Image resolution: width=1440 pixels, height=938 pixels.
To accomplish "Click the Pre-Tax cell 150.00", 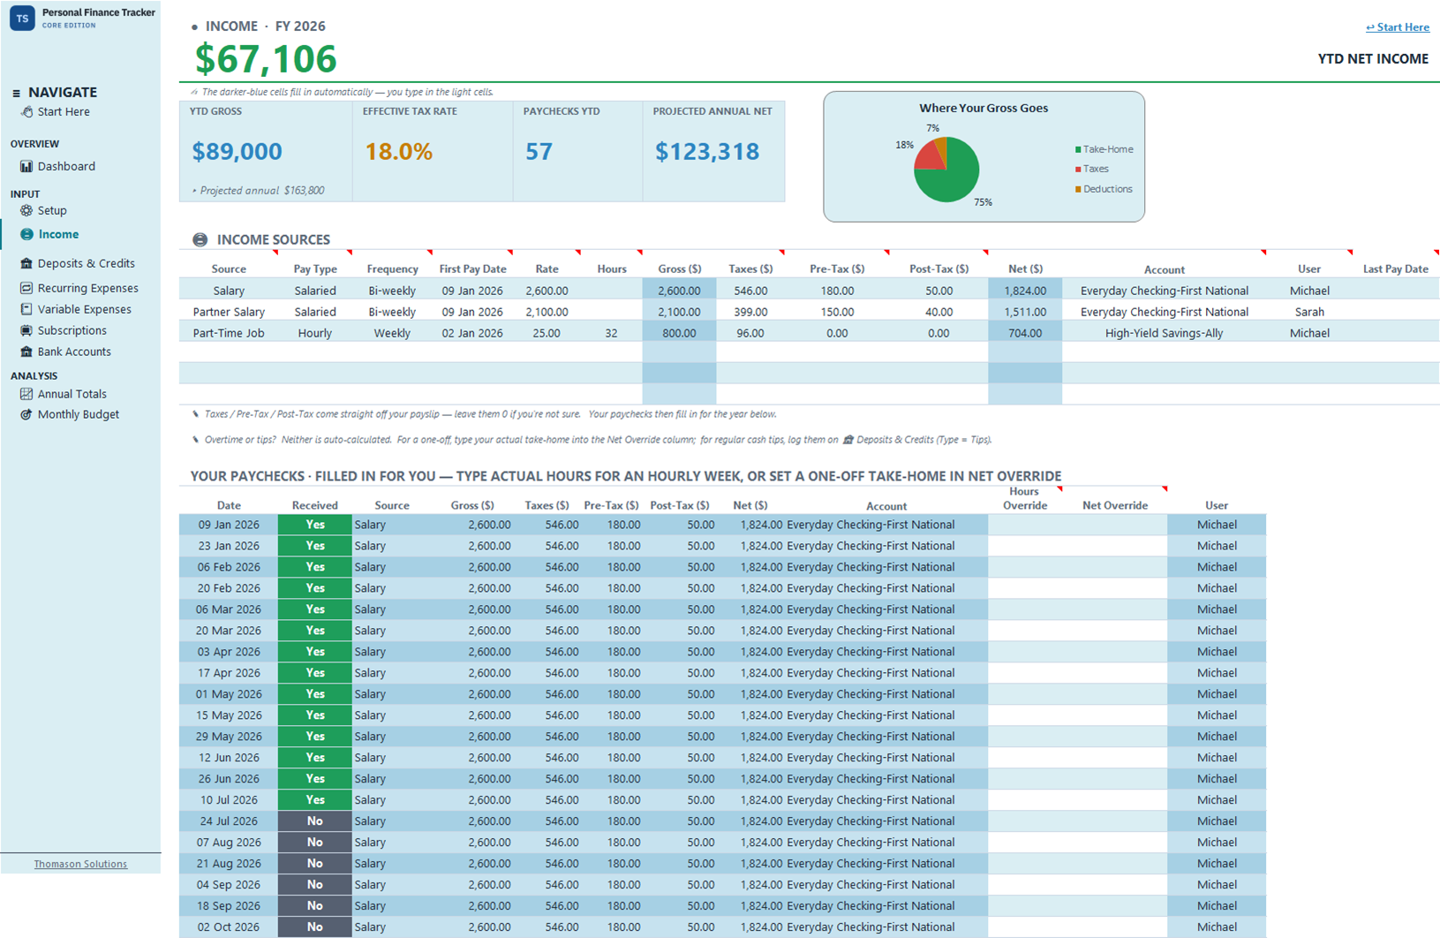I will 837,312.
